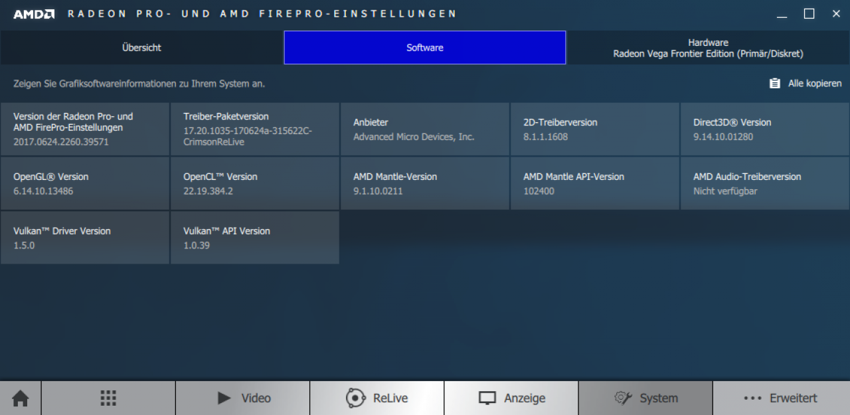The width and height of the screenshot is (850, 415).
Task: Select the Anbieter tile
Action: click(425, 129)
